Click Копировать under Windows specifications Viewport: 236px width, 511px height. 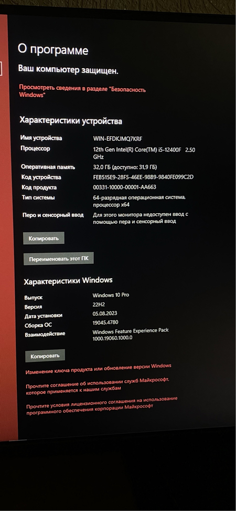click(45, 356)
